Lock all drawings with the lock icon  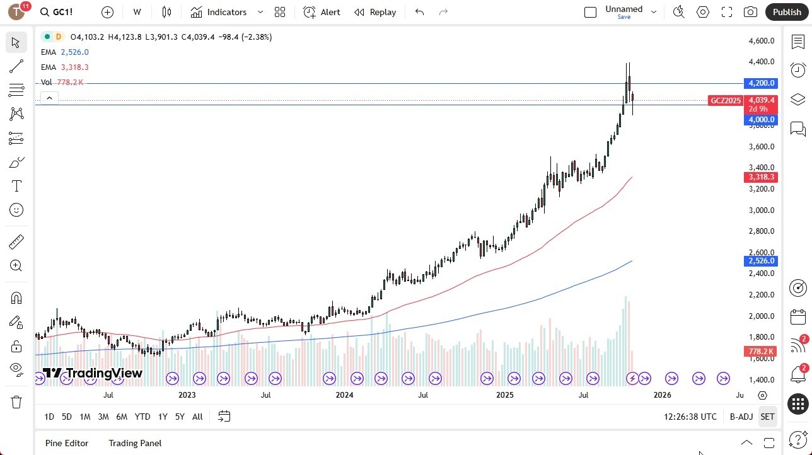point(16,346)
